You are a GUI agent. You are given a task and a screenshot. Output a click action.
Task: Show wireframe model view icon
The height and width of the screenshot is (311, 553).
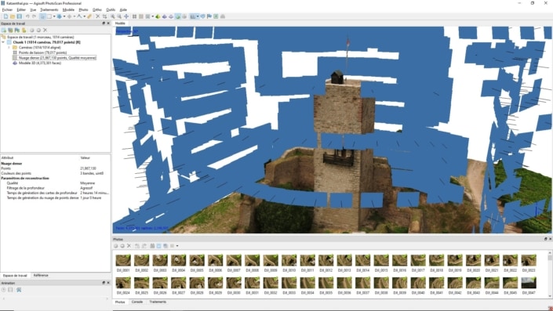[171, 16]
